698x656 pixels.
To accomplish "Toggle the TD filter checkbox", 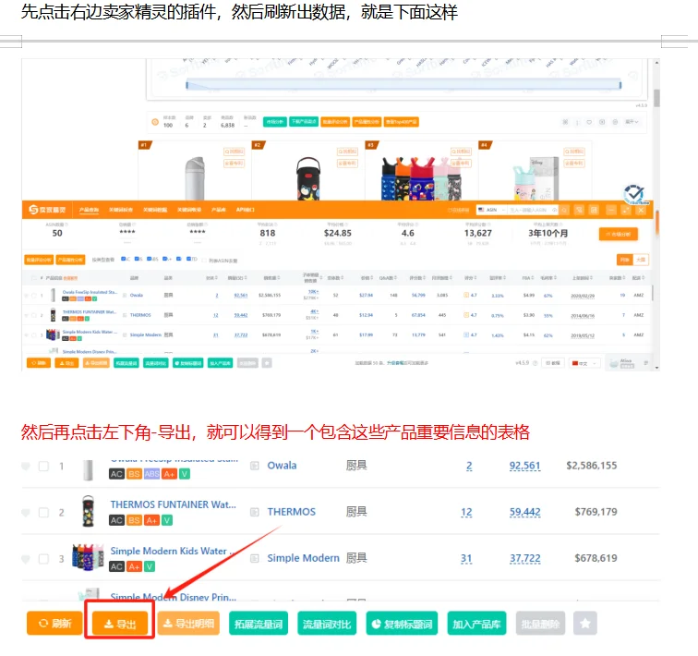I will pos(188,260).
